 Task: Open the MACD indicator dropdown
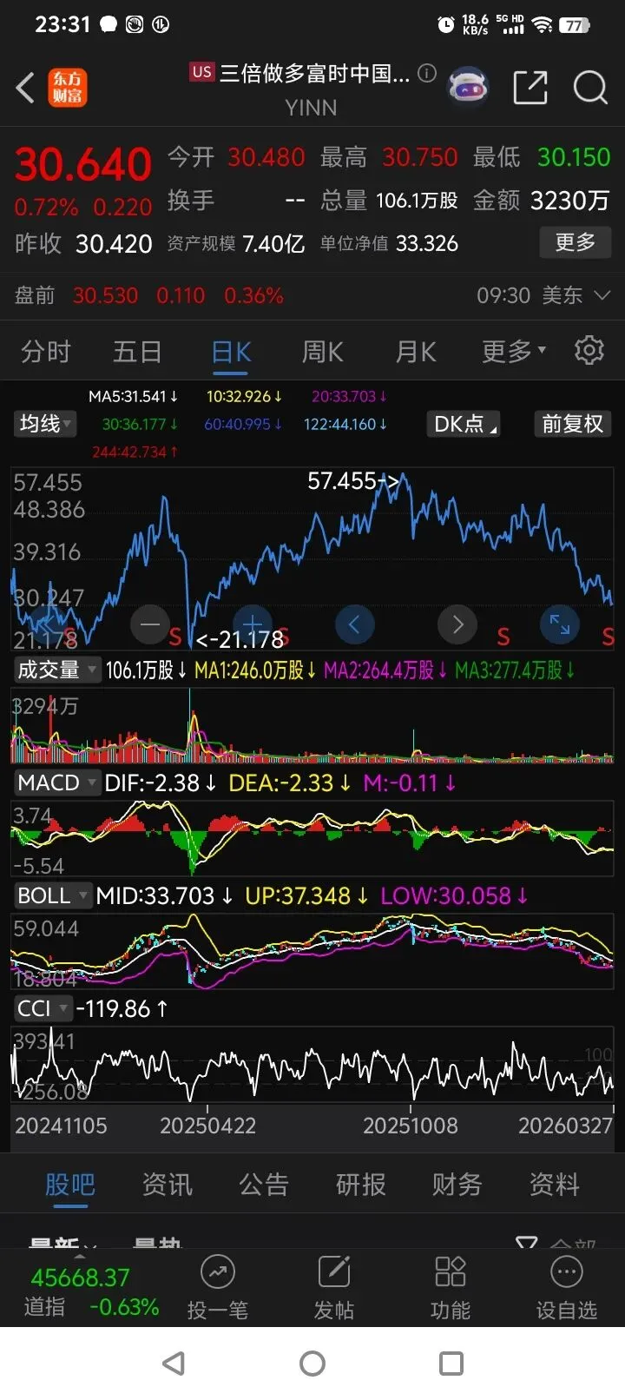[x=56, y=783]
